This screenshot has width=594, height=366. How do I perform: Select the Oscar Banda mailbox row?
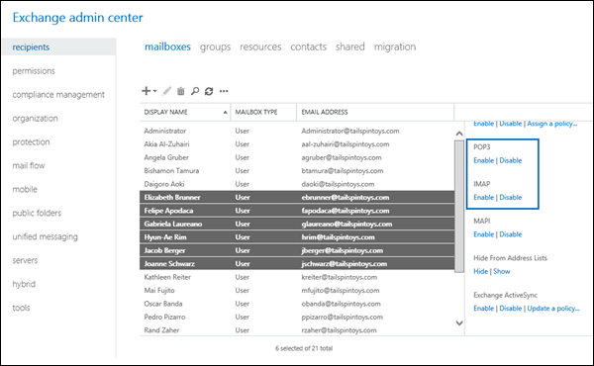(297, 304)
